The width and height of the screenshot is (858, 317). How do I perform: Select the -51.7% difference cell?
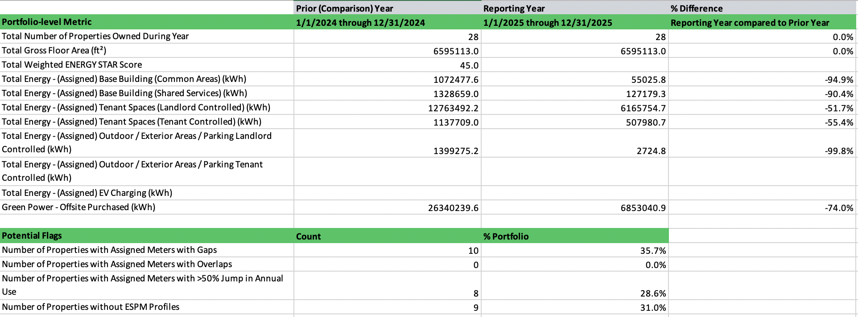pyautogui.click(x=763, y=108)
